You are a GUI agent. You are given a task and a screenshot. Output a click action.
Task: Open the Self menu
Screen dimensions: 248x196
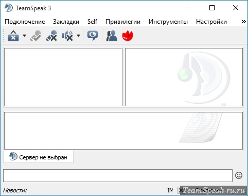92,22
